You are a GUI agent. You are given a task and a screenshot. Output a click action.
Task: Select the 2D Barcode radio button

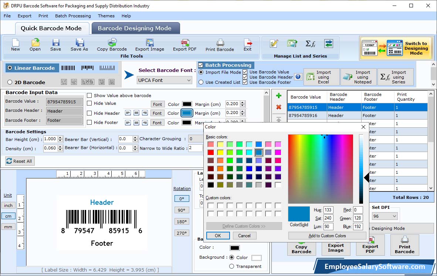10,82
